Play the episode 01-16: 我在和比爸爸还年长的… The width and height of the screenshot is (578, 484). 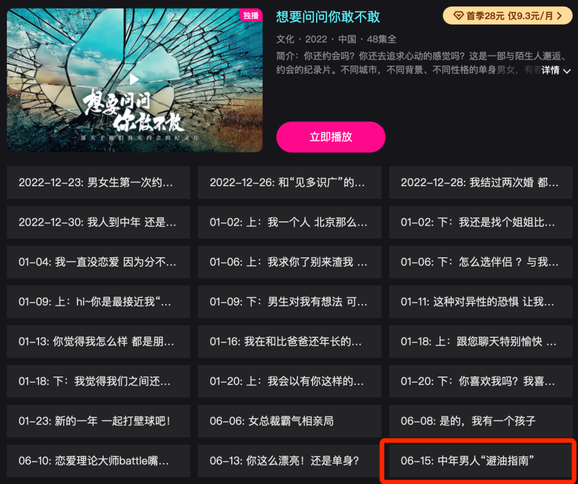(290, 341)
